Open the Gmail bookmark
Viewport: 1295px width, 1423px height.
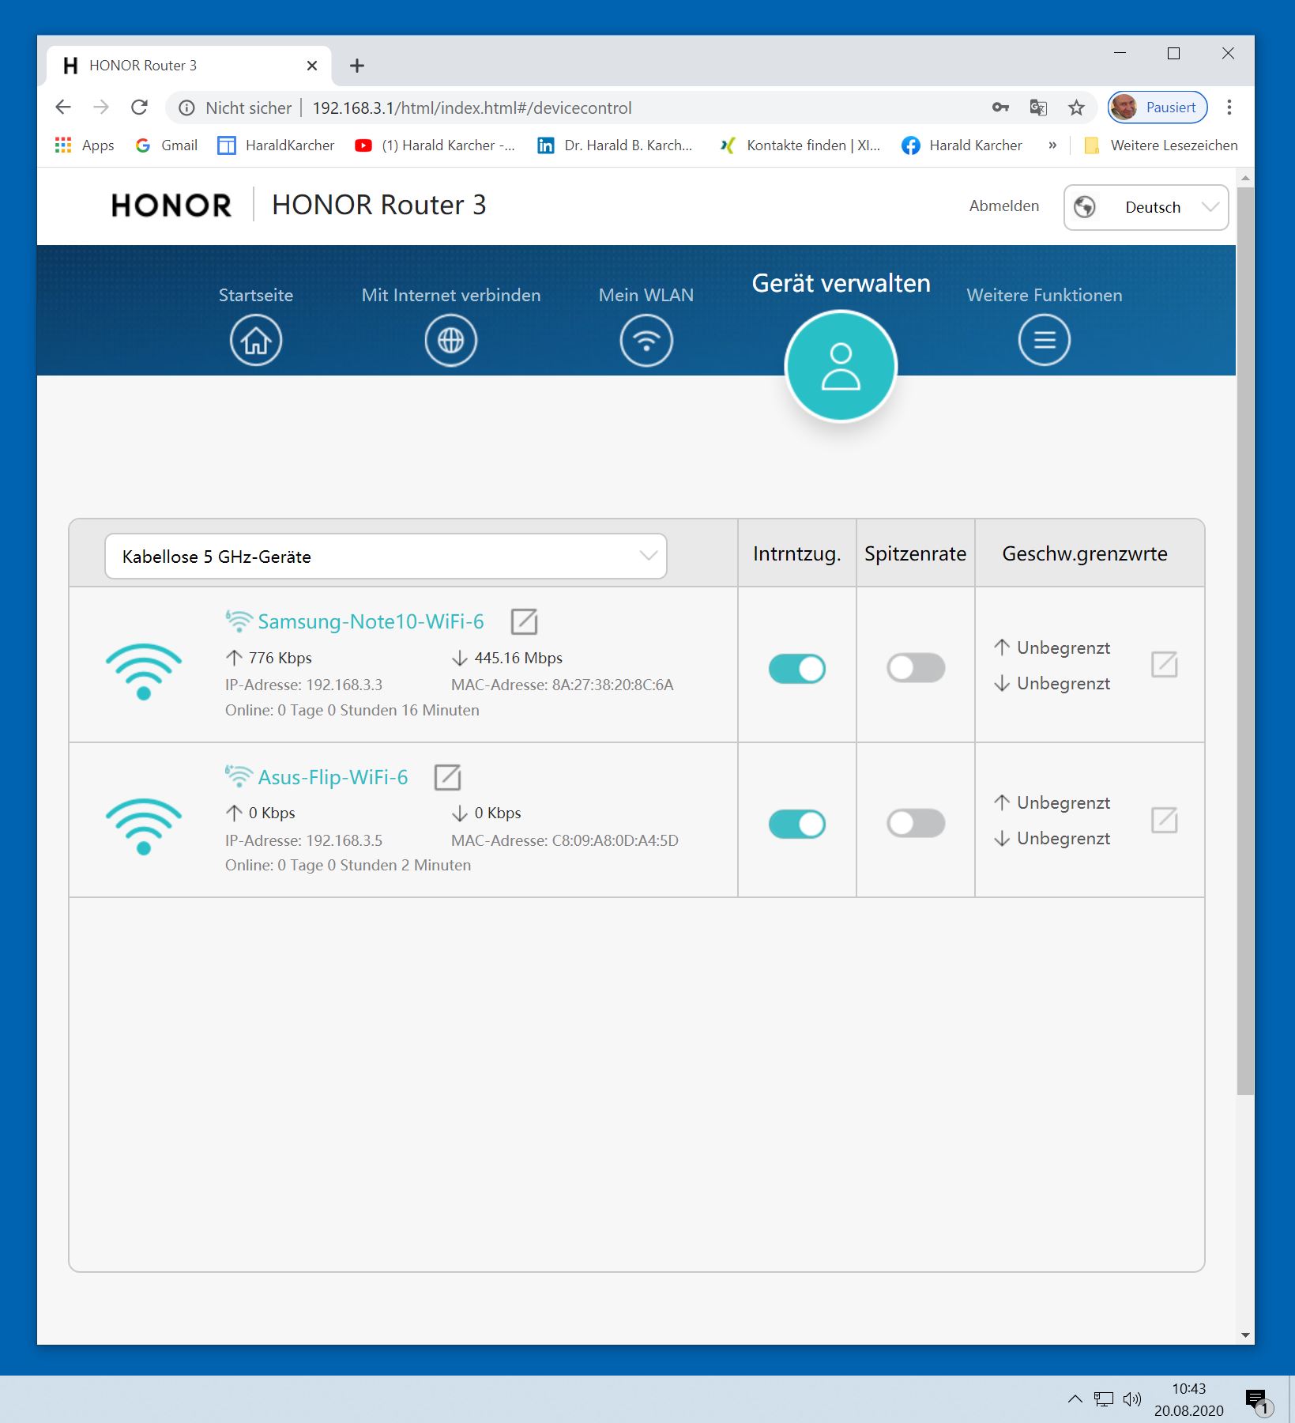coord(167,145)
